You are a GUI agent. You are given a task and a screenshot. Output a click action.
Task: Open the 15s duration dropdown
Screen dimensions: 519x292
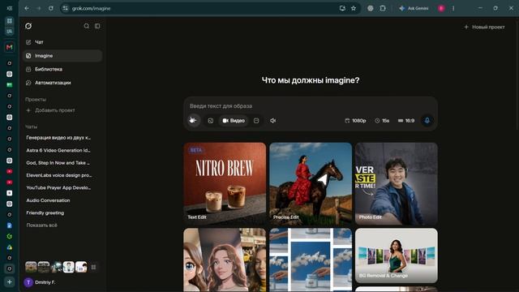(382, 121)
